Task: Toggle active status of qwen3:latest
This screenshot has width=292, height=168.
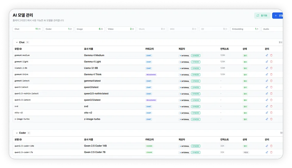Action: point(245,87)
